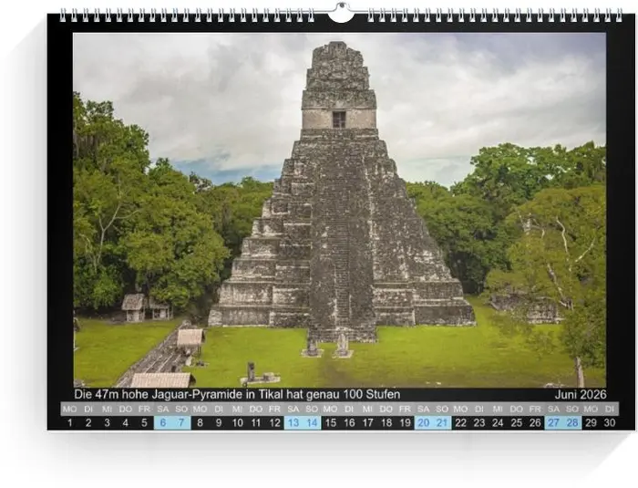
Task: Click the thatched hut left of pyramid
Action: pos(135,306)
